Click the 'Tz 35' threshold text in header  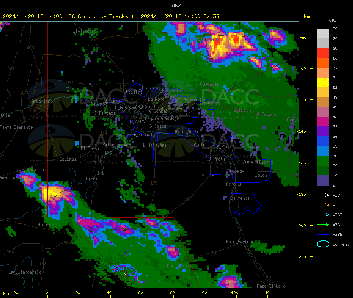click(211, 16)
